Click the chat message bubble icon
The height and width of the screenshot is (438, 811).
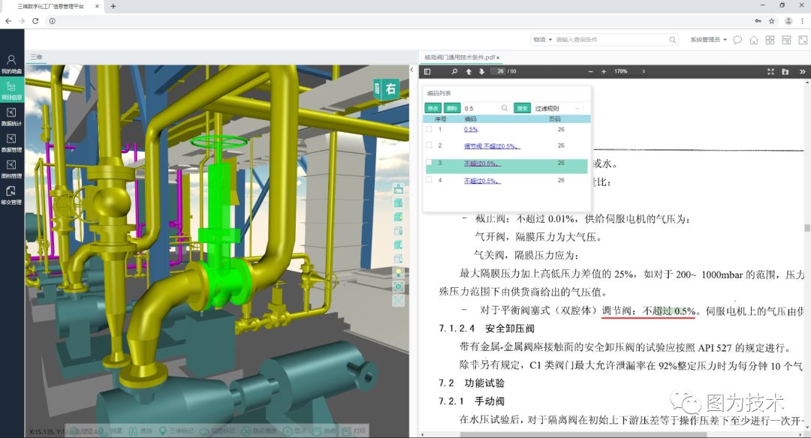pos(737,40)
